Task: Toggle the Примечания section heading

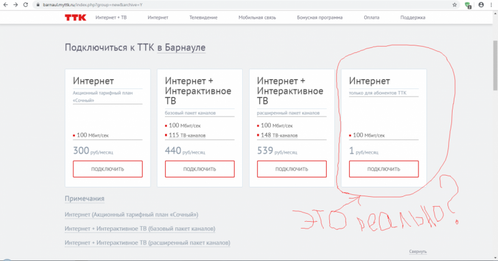Action: tap(85, 199)
